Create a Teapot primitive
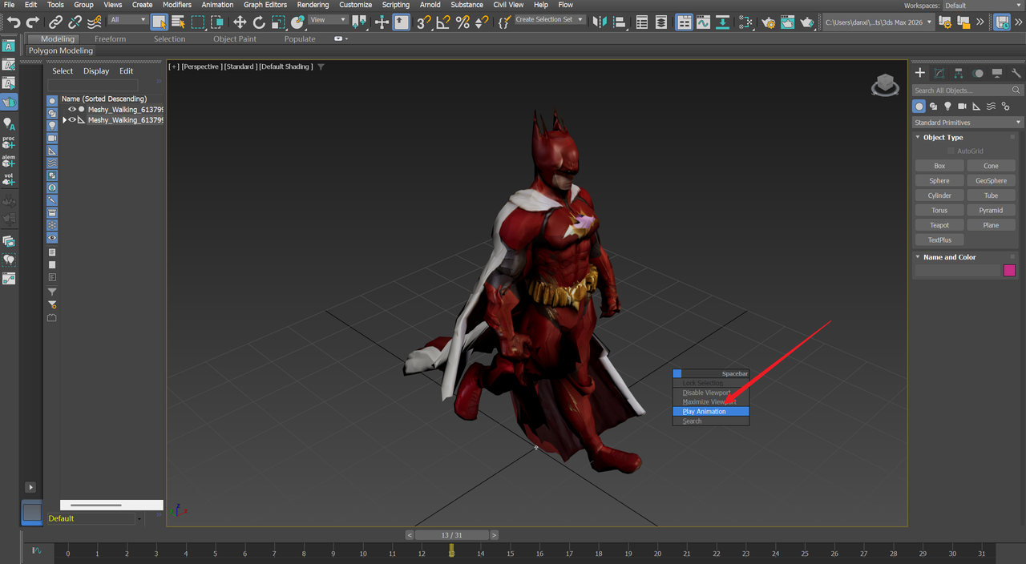Viewport: 1026px width, 564px height. click(939, 225)
